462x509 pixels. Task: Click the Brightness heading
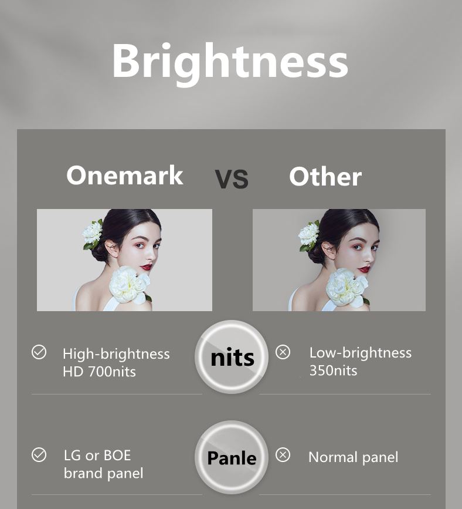click(x=230, y=63)
